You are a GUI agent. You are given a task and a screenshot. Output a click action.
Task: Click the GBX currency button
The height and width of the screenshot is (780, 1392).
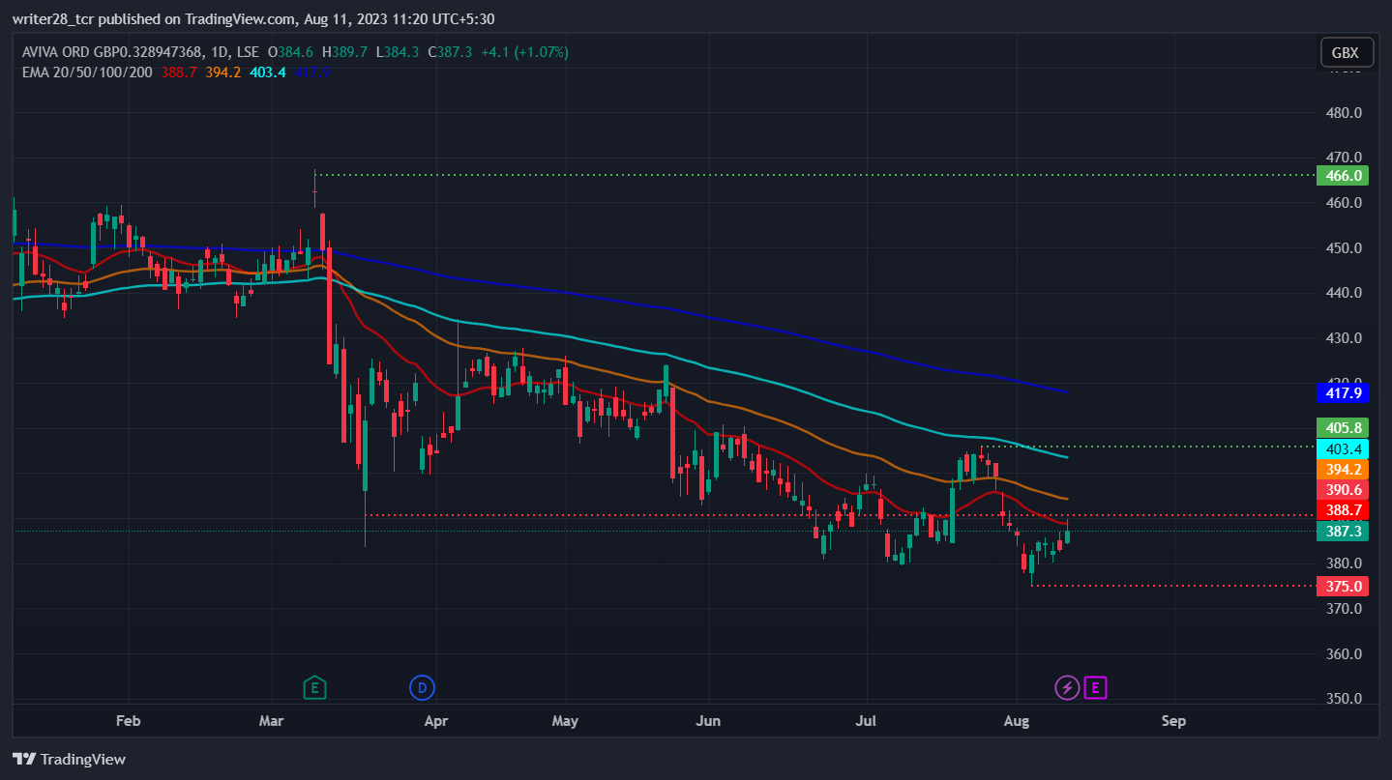coord(1345,53)
